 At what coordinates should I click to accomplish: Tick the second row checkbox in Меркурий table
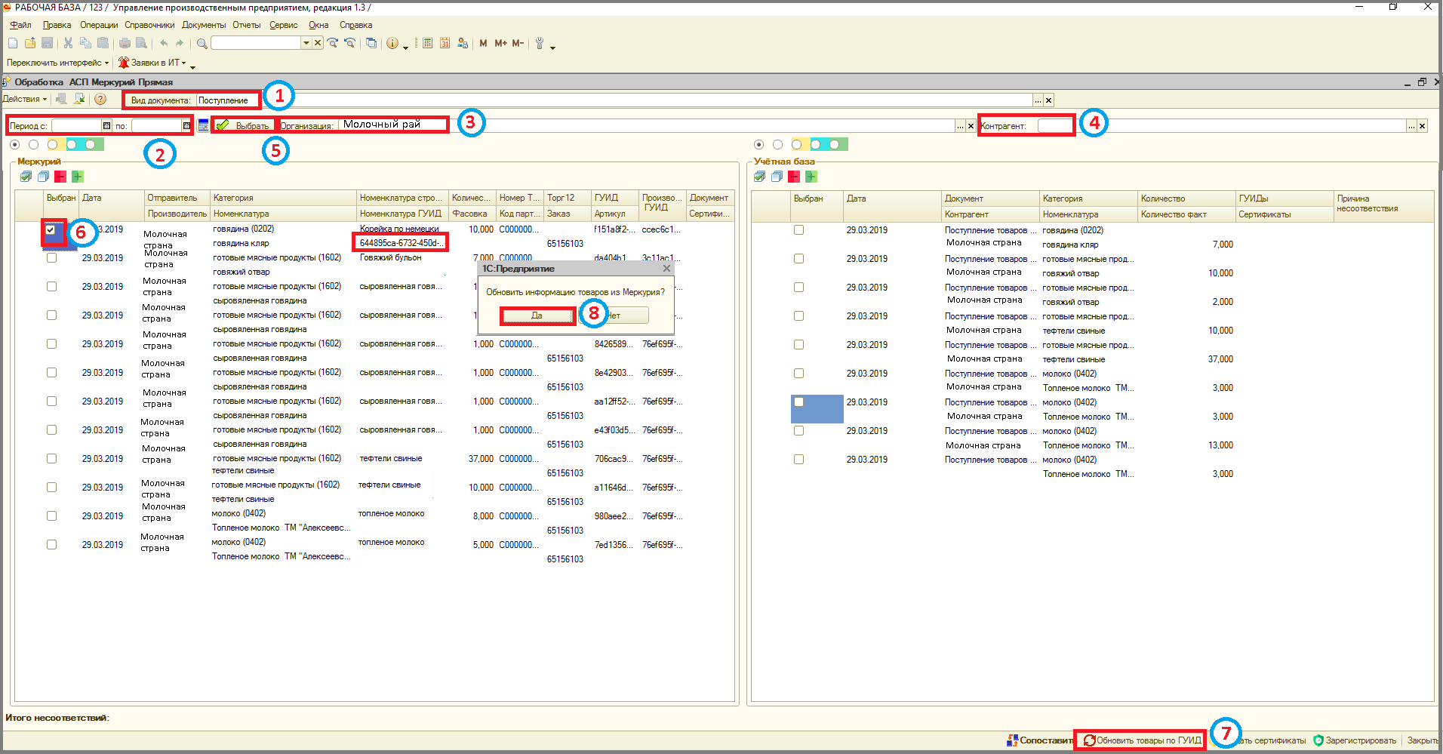[51, 258]
